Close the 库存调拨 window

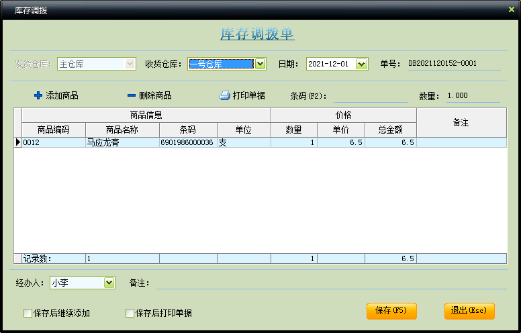(512, 9)
